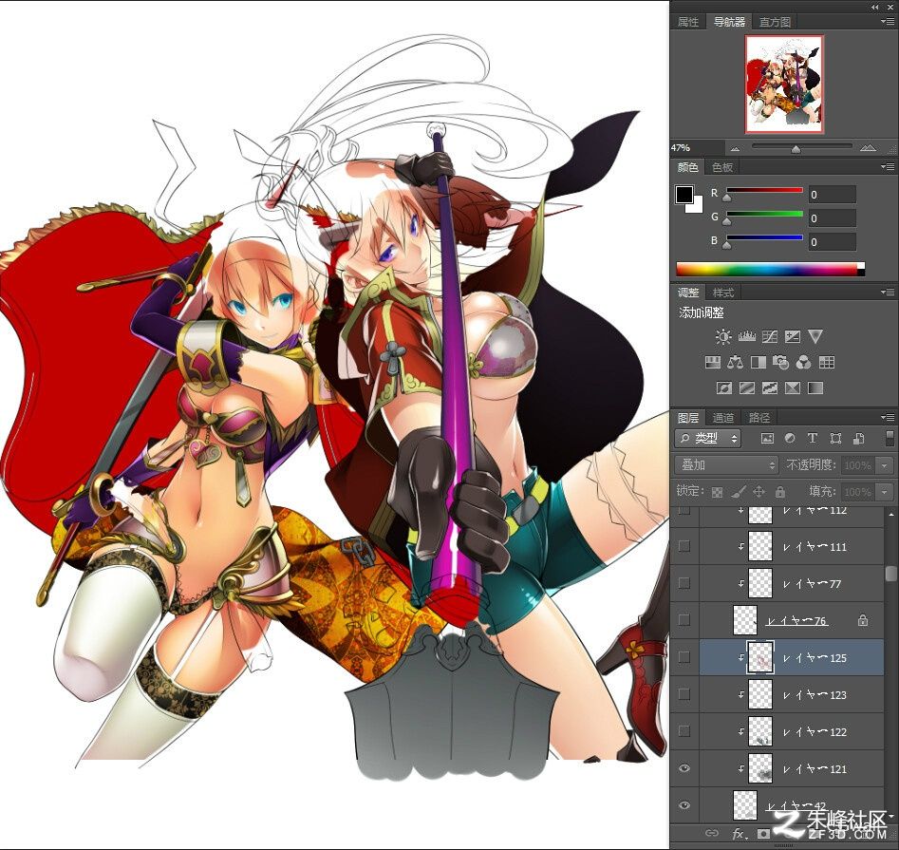Open the Navigator panel flyout menu
Viewport: 899px width, 850px height.
(x=887, y=22)
